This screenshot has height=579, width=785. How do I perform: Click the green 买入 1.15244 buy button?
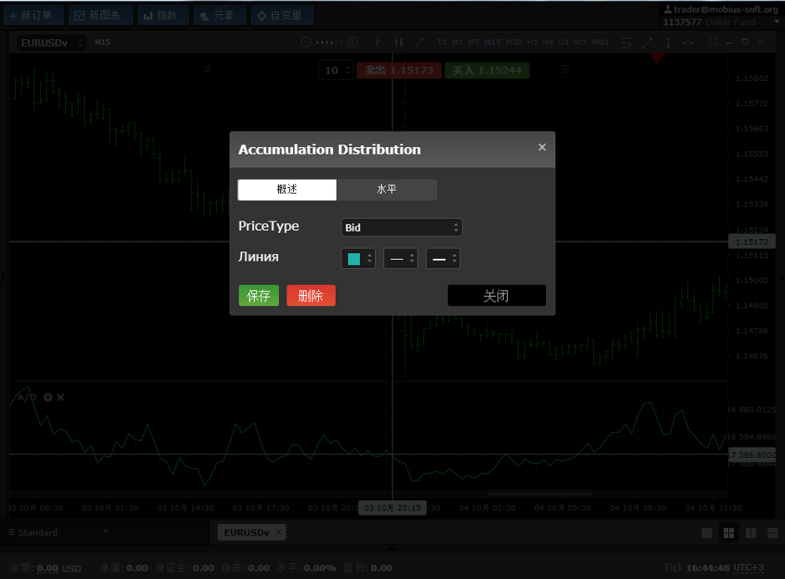487,70
